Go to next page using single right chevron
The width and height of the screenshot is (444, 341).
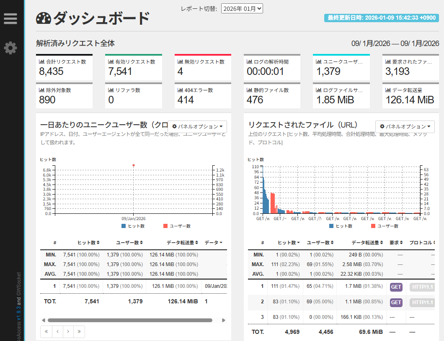tap(68, 332)
